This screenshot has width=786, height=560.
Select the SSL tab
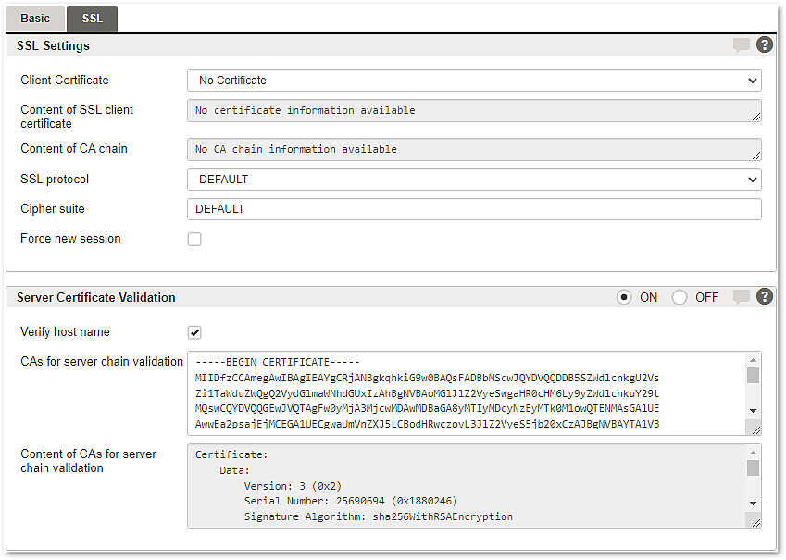pyautogui.click(x=93, y=19)
